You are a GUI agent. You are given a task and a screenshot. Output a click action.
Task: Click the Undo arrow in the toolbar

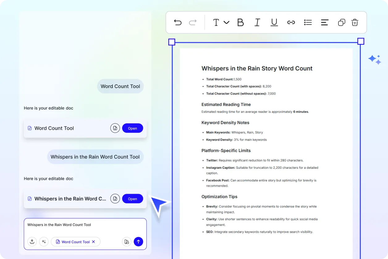tap(178, 22)
